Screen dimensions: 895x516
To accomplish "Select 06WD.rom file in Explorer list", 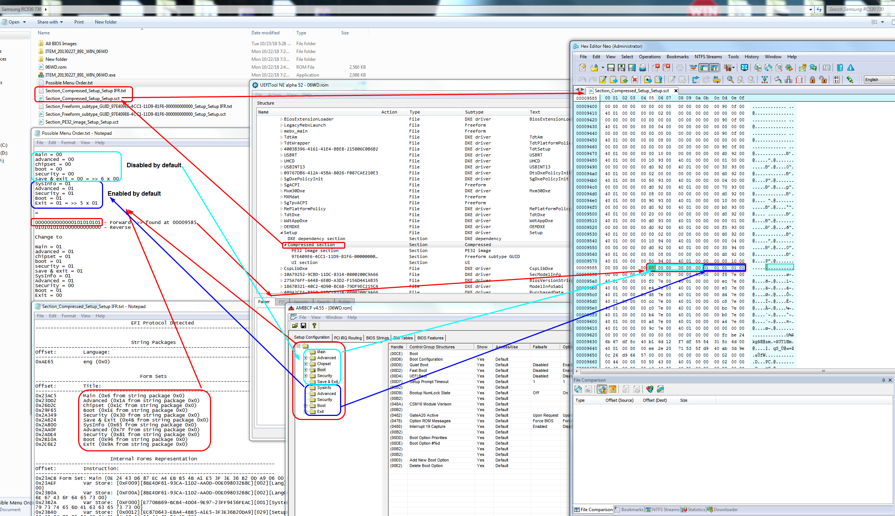I will pos(56,67).
